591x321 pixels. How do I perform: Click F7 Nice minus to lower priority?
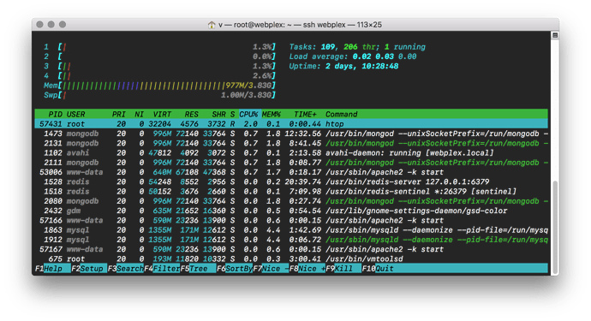(271, 268)
